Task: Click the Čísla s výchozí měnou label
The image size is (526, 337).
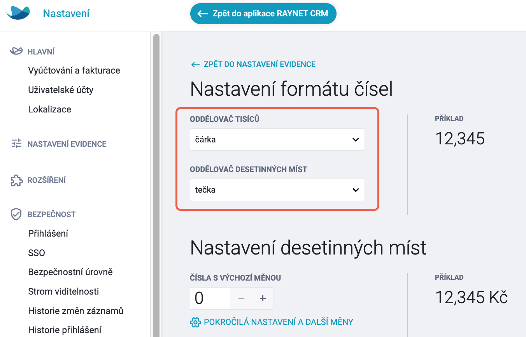Action: pos(235,278)
